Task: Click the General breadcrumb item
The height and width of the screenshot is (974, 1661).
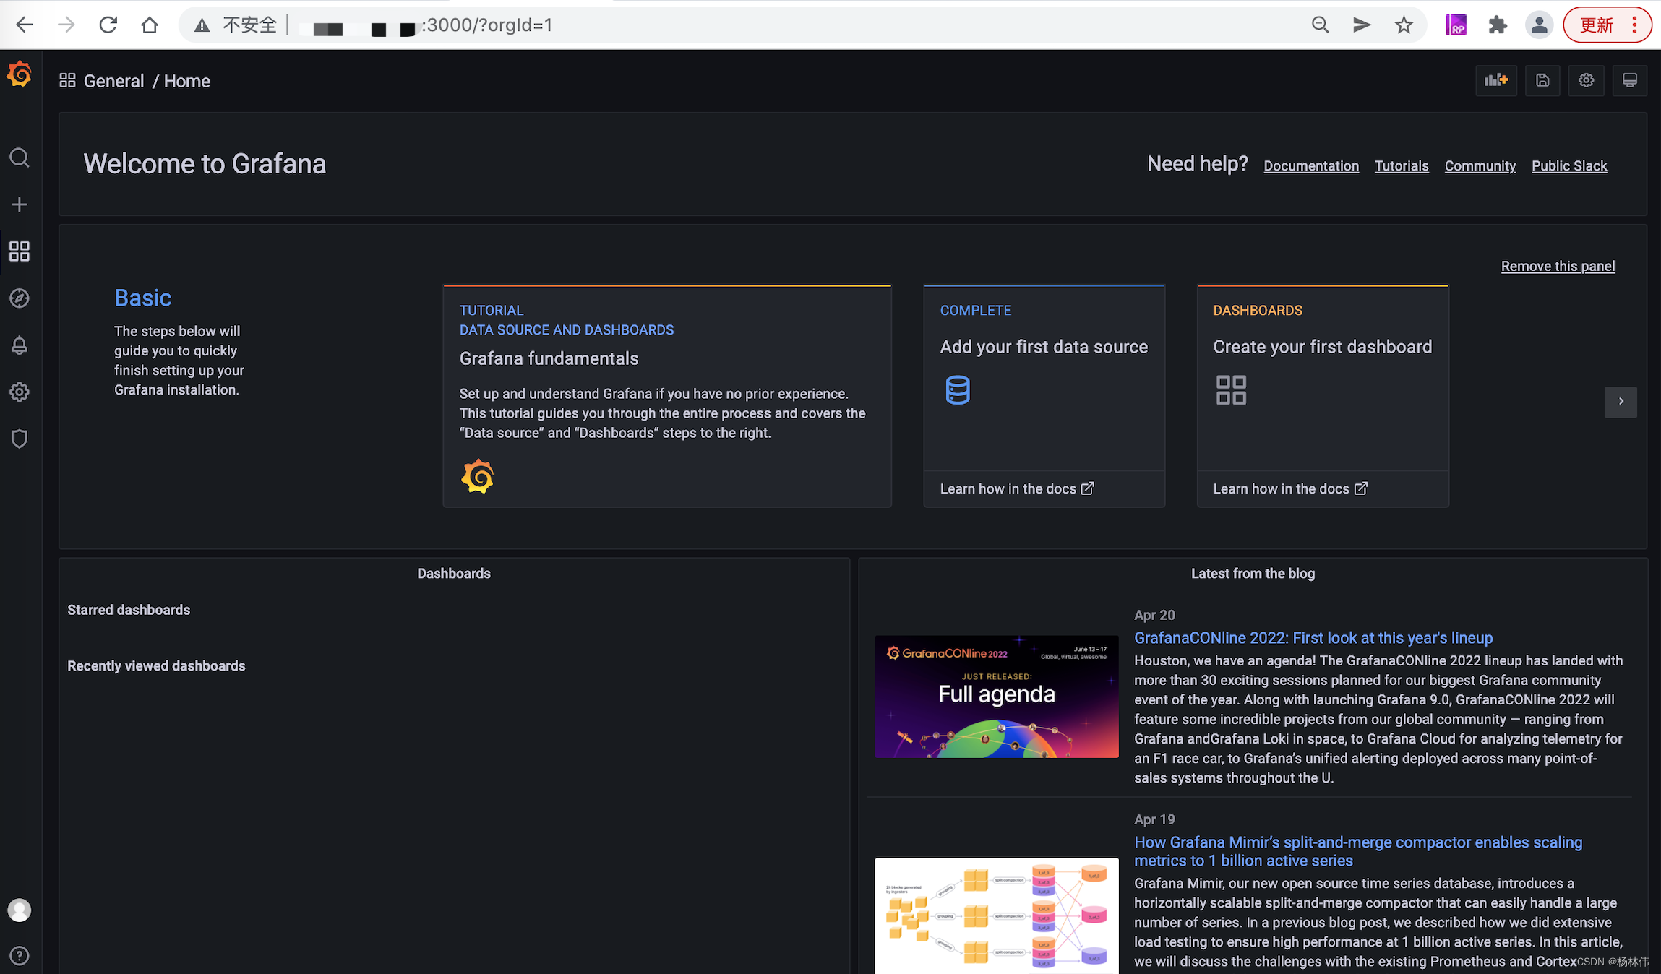Action: [113, 81]
